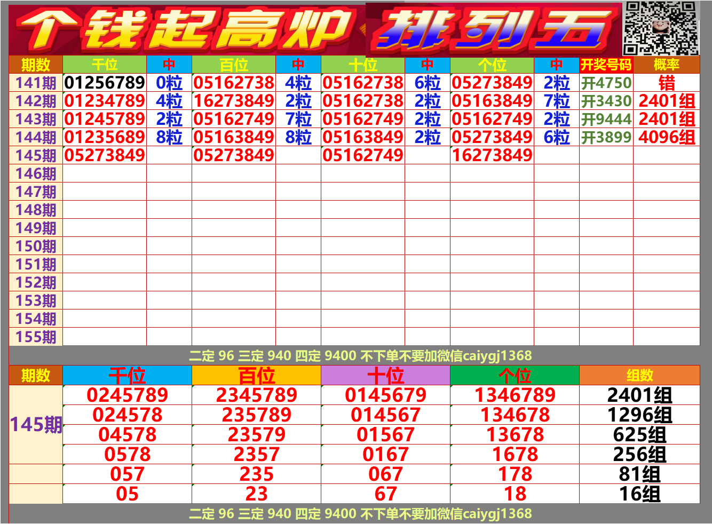
Task: Select the 2345789 cell
Action: 257,395
